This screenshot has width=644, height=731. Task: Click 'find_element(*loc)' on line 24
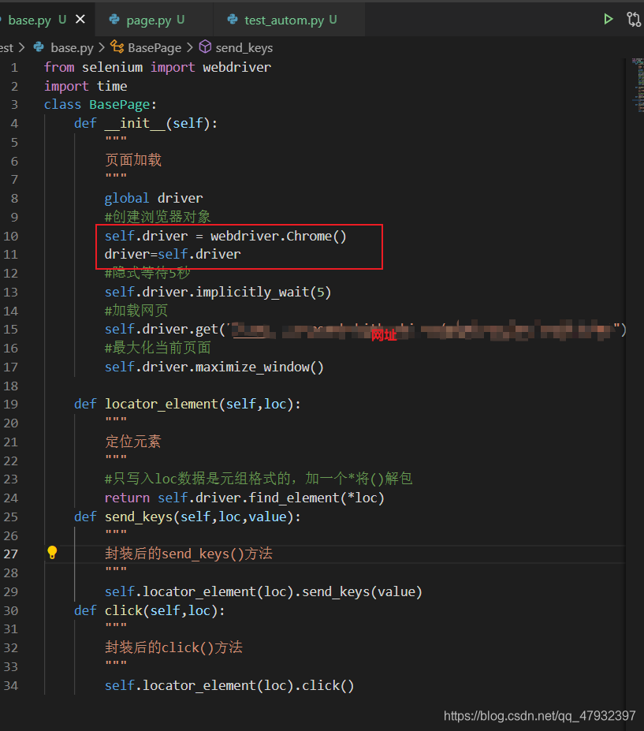tap(316, 498)
